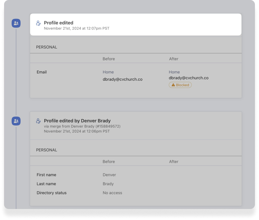Click the Home label above the blocked email
This screenshot has width=259, height=220.
(174, 72)
